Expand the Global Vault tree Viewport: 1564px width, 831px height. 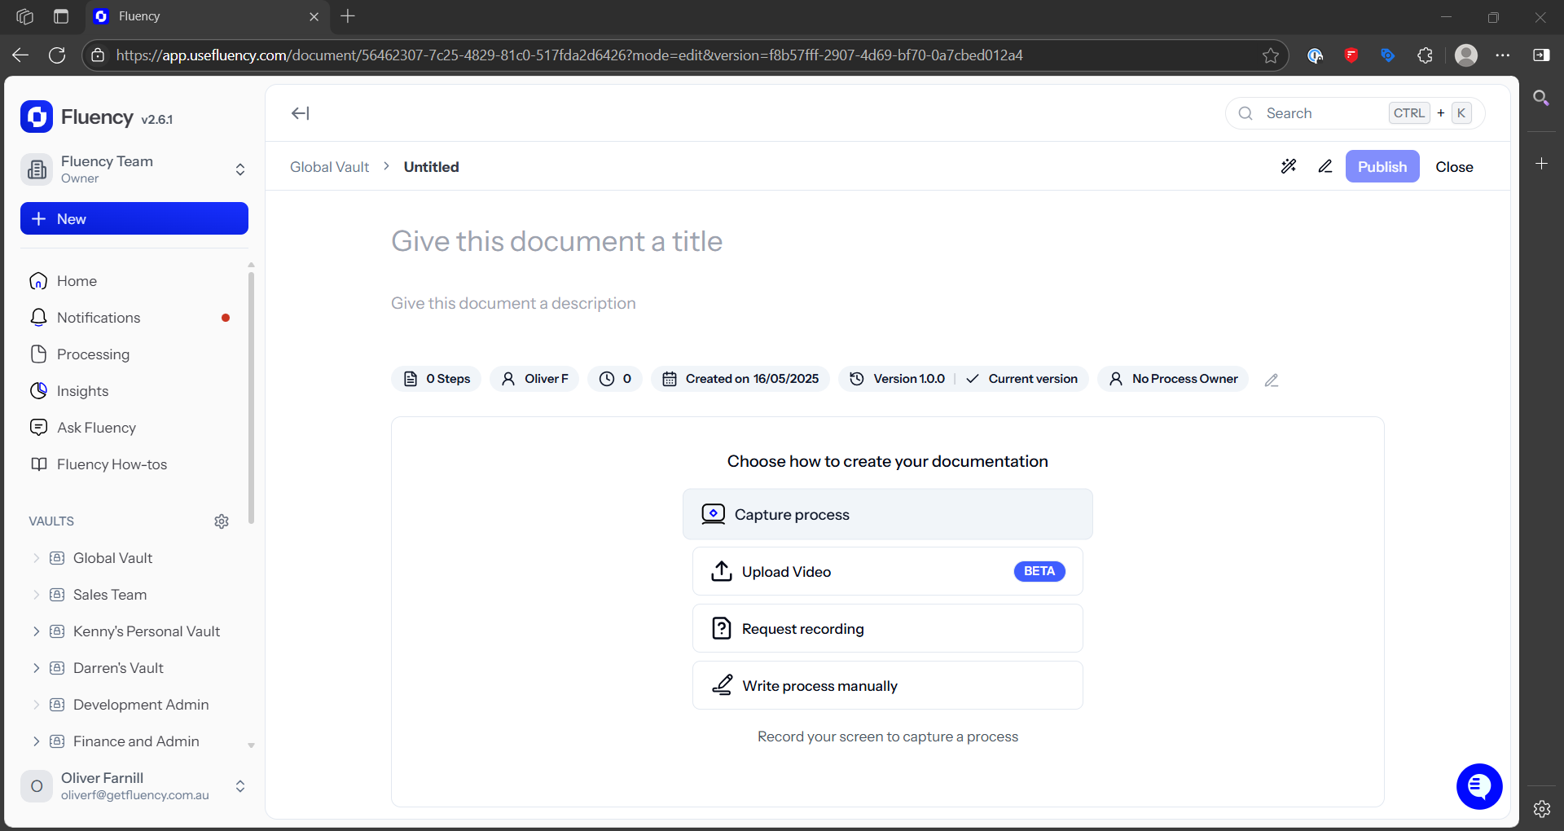coord(36,558)
